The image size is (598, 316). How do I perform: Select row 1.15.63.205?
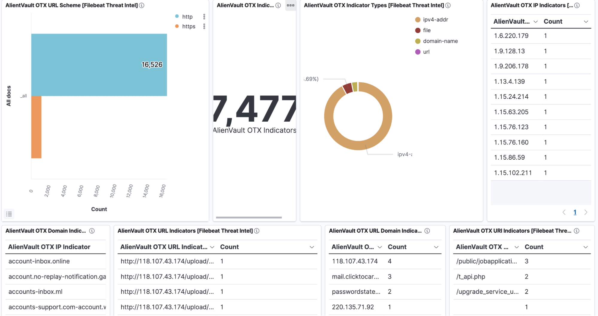(x=541, y=112)
